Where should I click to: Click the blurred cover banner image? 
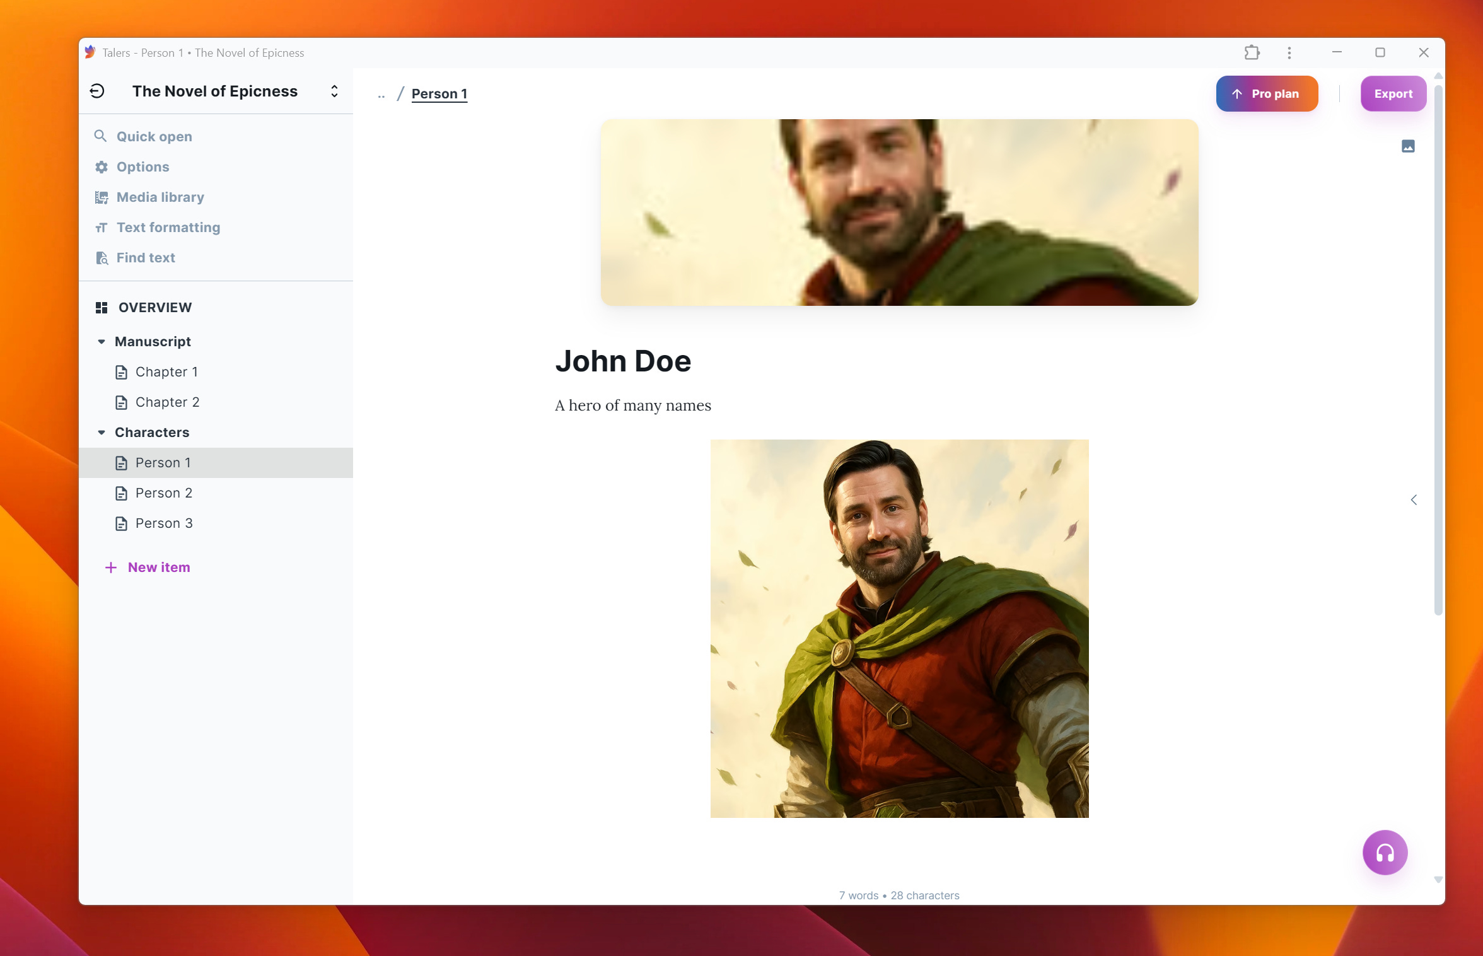click(x=899, y=213)
